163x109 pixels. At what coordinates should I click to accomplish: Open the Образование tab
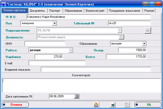[x=73, y=11]
